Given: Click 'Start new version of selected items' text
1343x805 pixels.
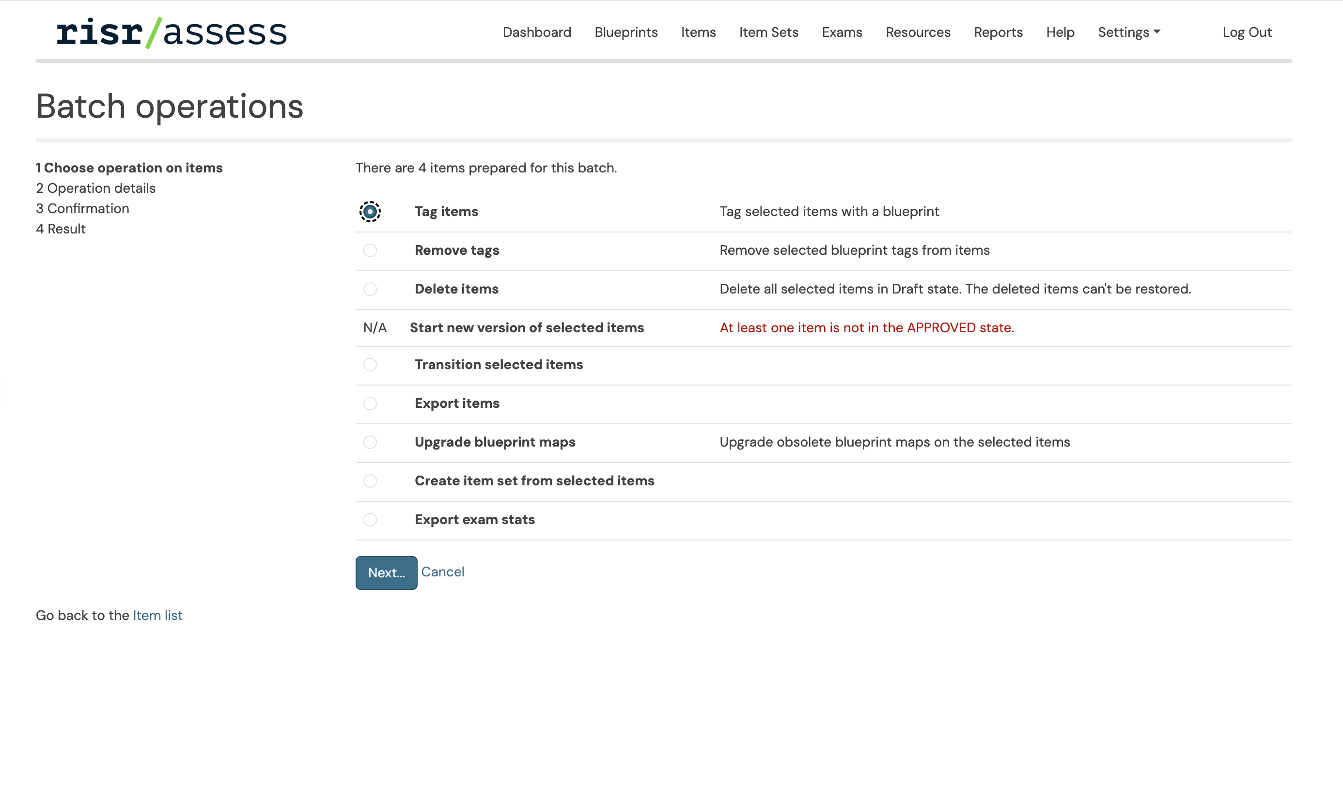Looking at the screenshot, I should 526,328.
